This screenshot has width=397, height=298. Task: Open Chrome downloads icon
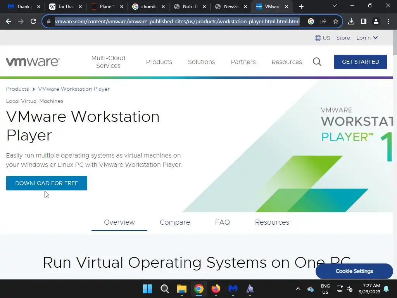click(351, 22)
